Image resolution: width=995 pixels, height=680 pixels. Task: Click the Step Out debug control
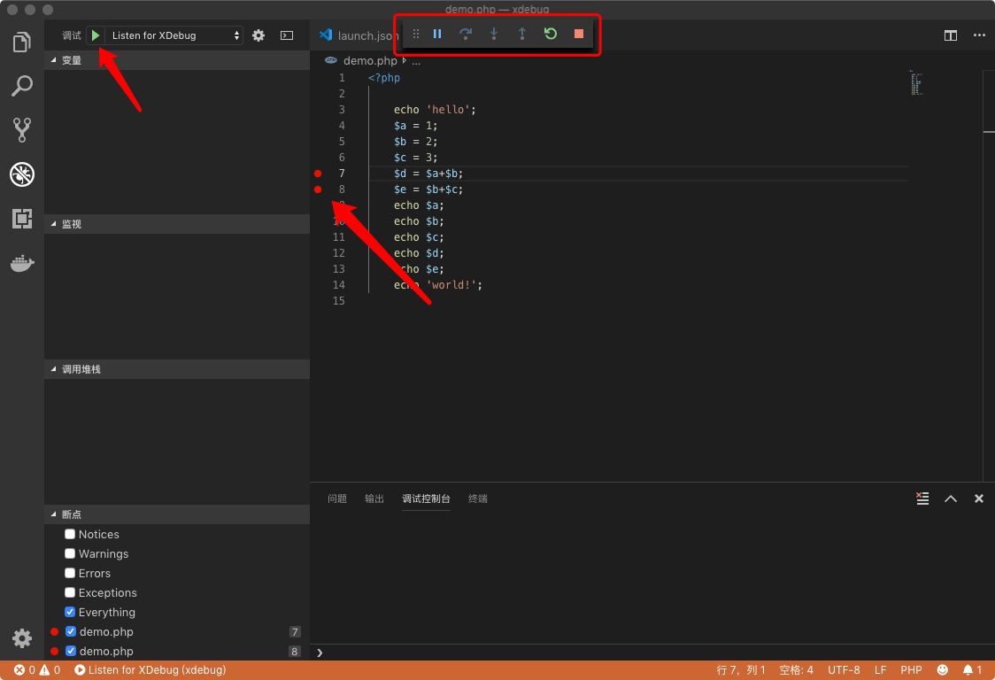click(x=521, y=34)
